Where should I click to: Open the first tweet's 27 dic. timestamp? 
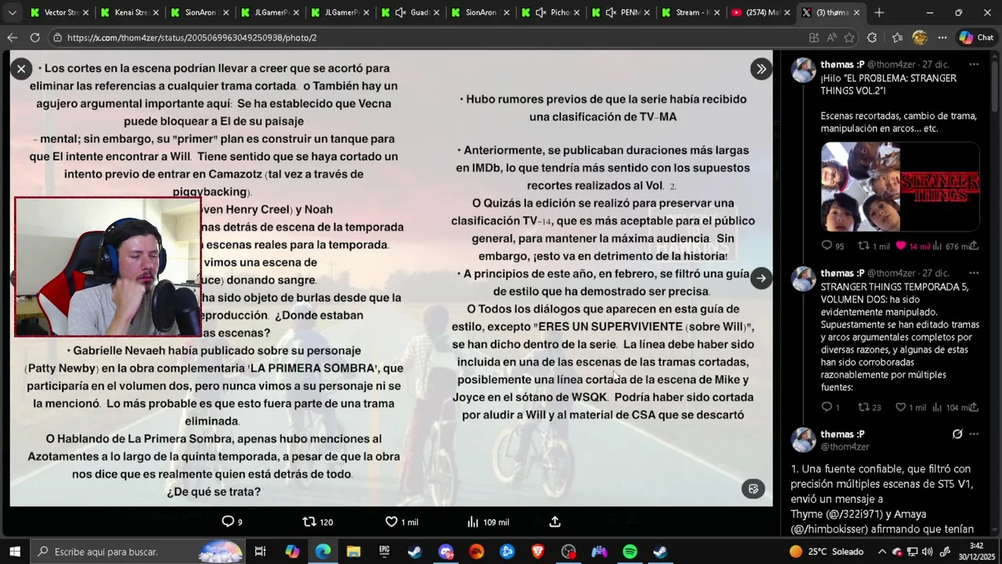pos(935,64)
